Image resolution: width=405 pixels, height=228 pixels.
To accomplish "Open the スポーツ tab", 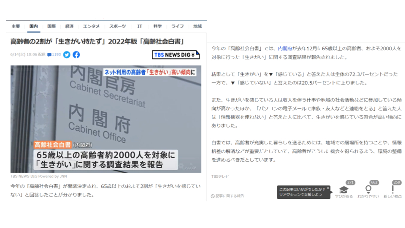I will pos(118,26).
